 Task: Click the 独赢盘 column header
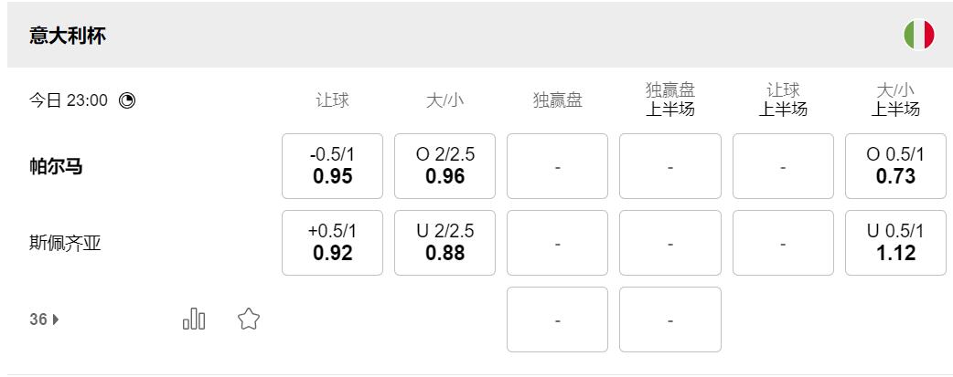click(x=557, y=100)
